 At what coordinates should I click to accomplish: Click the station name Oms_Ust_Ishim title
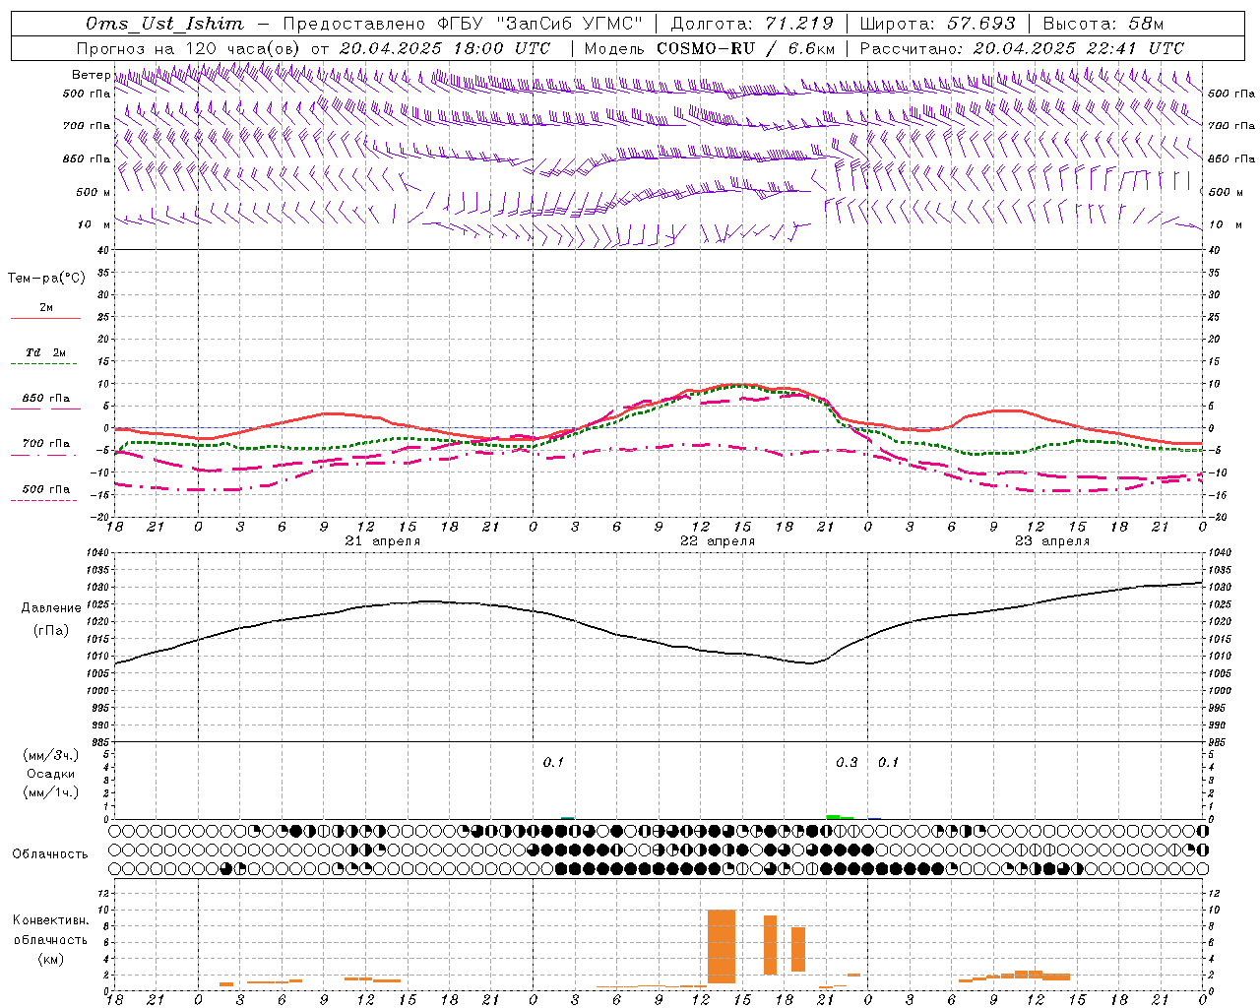point(164,24)
